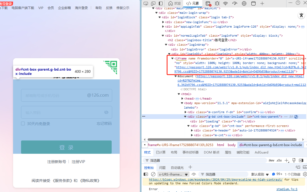This screenshot has width=307, height=192.
Task: Open console settings gear icon
Action: point(305,174)
